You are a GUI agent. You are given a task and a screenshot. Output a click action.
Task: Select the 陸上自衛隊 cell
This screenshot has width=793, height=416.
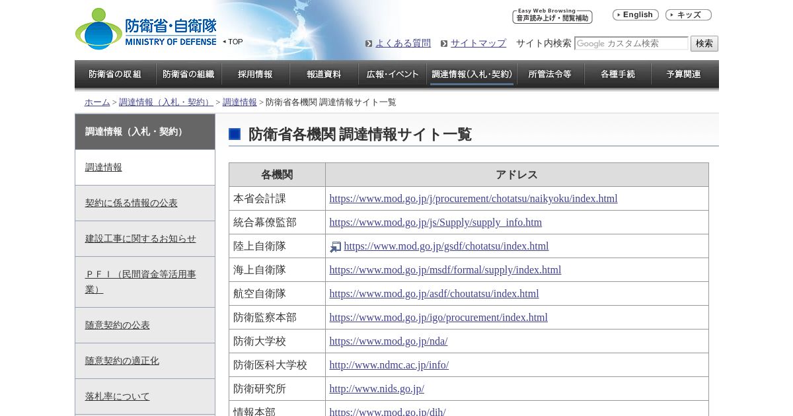point(277,246)
